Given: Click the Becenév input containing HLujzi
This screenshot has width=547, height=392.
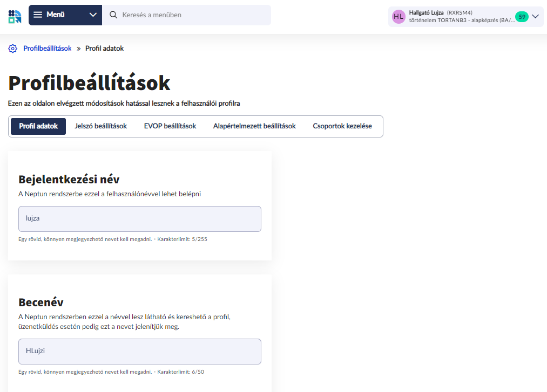Looking at the screenshot, I should [x=140, y=352].
